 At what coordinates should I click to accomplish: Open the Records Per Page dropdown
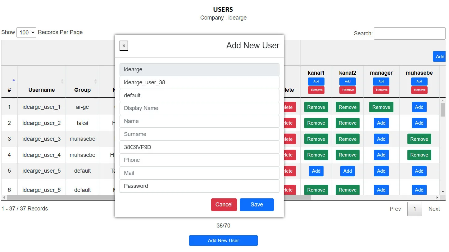pos(26,32)
